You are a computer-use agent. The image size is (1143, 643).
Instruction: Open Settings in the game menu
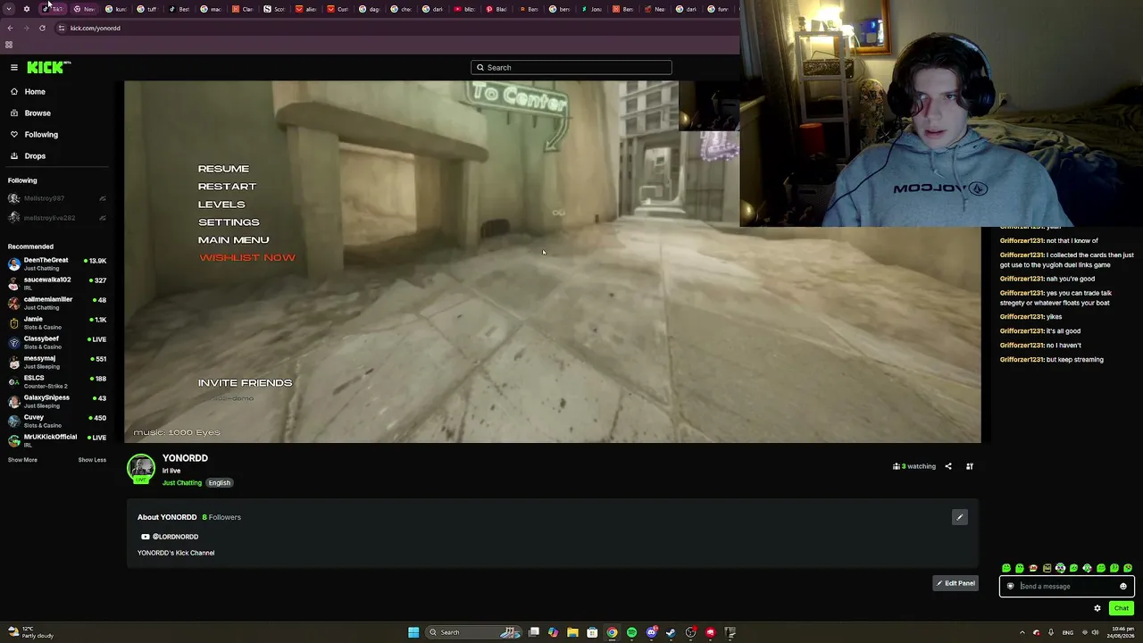pos(229,222)
